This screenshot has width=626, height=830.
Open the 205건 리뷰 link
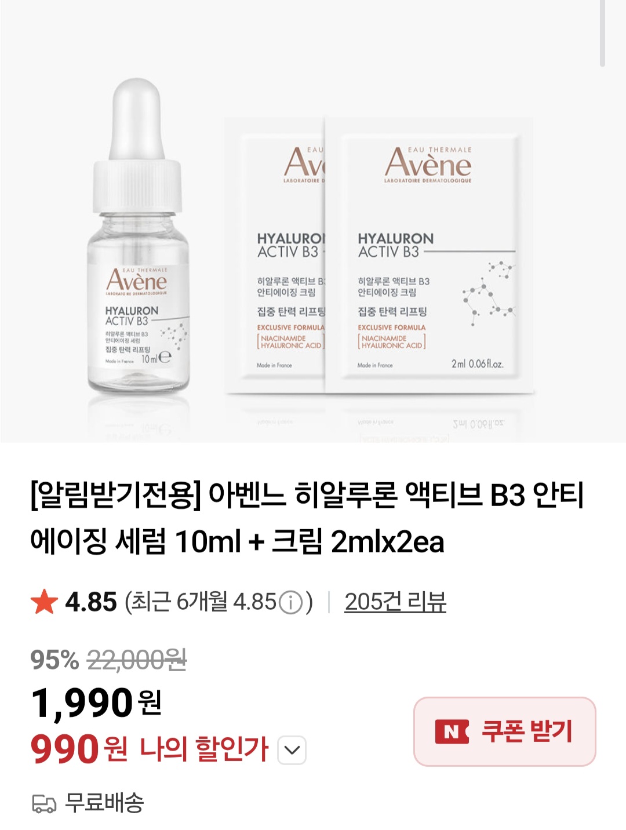pos(395,602)
